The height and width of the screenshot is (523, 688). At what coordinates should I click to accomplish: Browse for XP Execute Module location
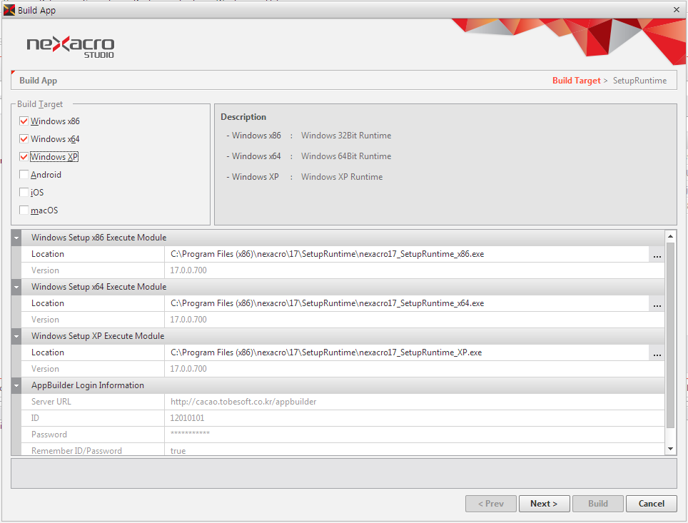(x=657, y=353)
